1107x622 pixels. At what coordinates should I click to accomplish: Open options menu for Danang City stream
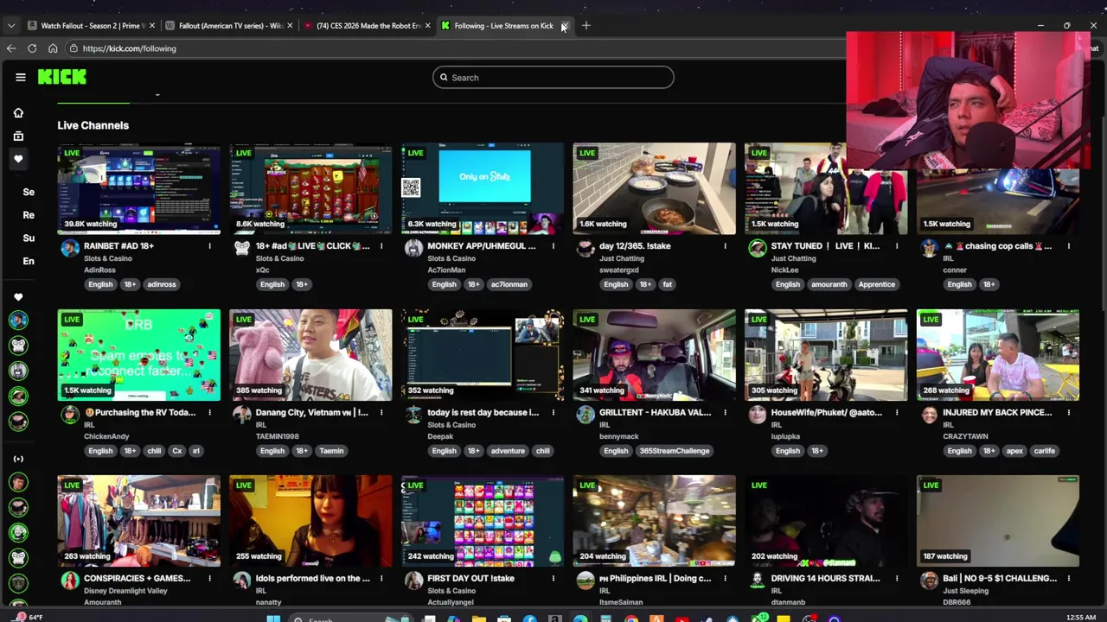[x=381, y=413]
